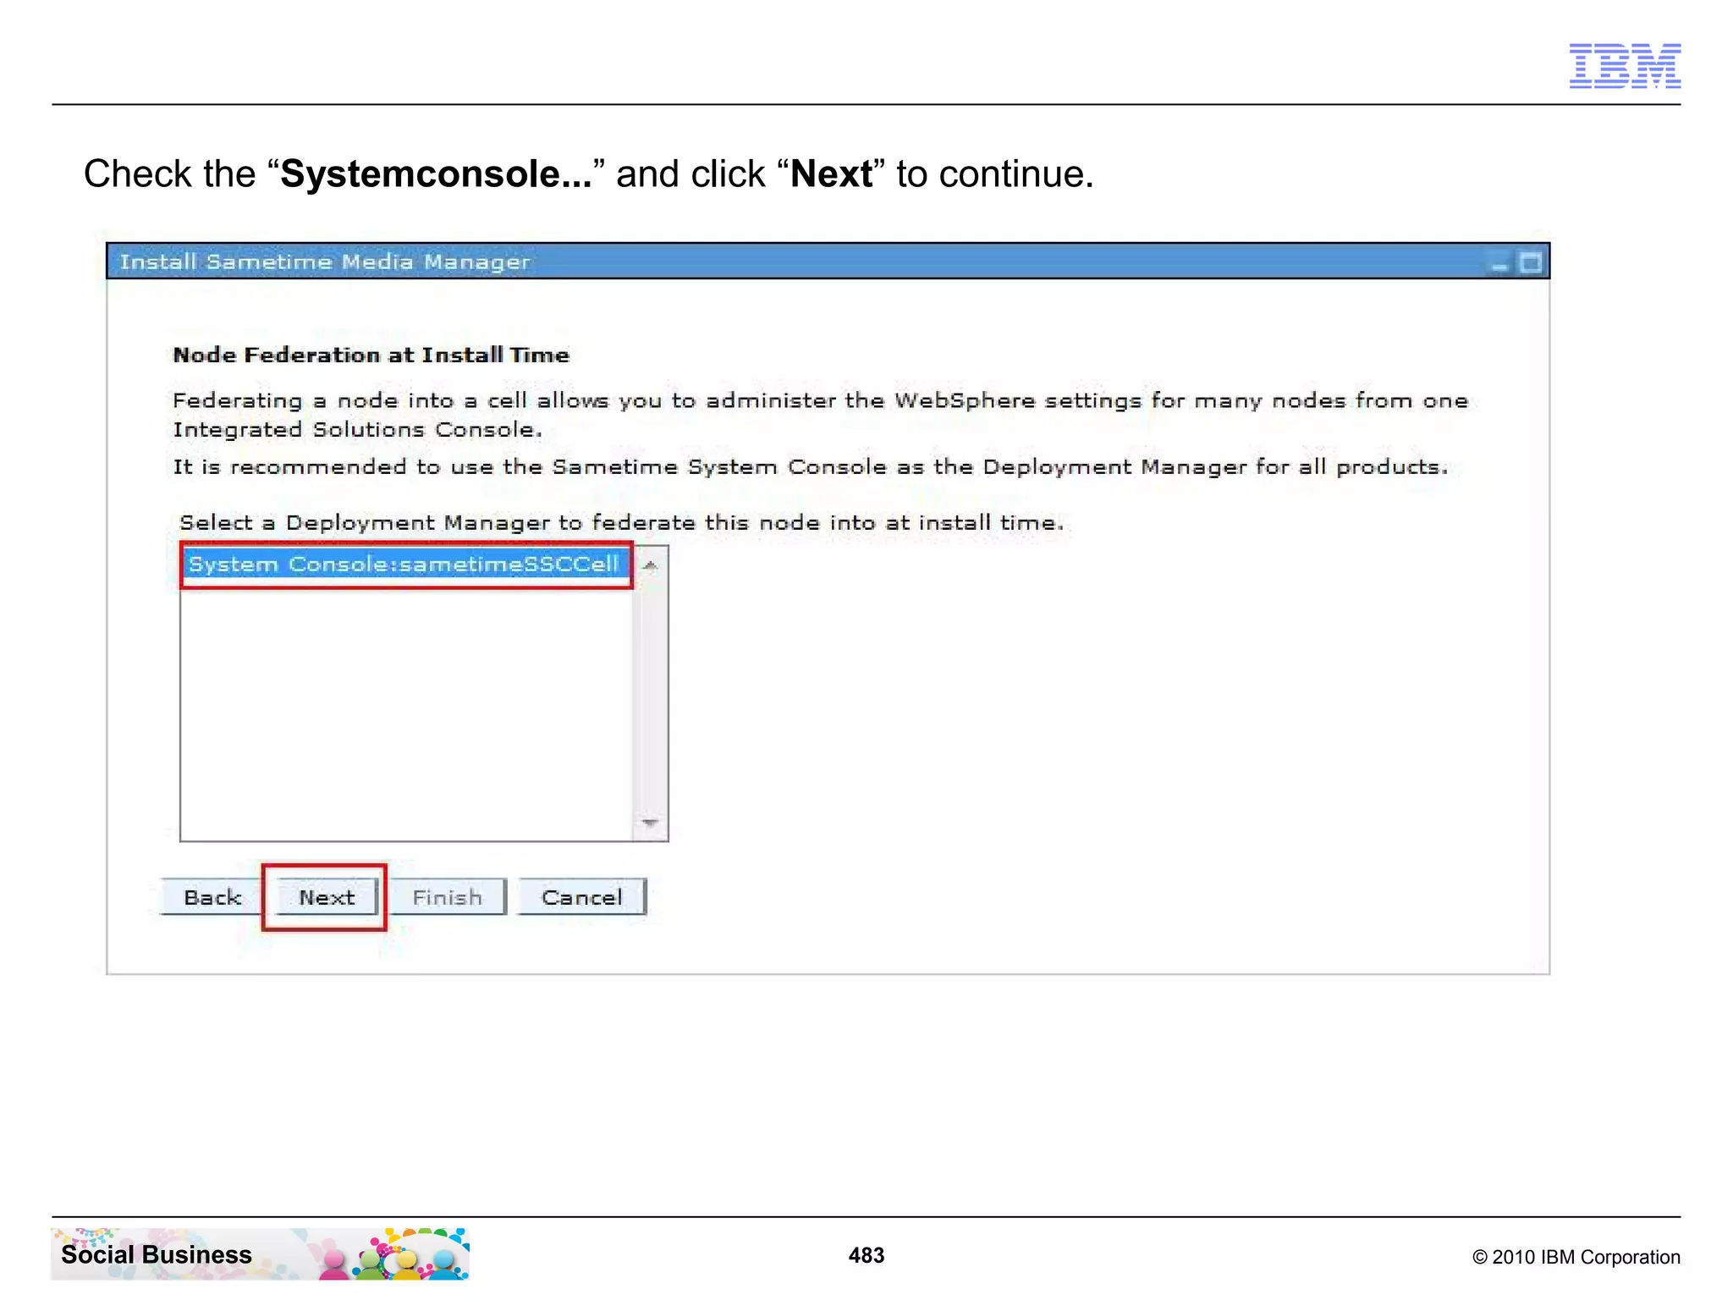Click the list scrollbar down arrow
1733x1300 pixels.
tap(650, 823)
